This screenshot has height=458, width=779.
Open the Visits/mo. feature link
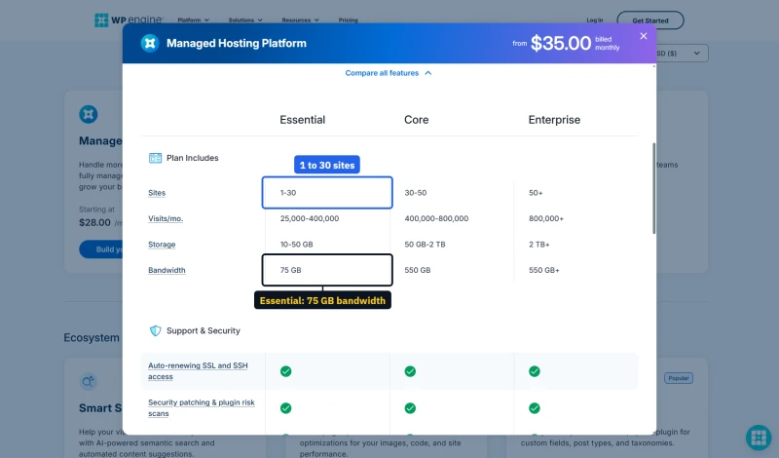pos(166,219)
